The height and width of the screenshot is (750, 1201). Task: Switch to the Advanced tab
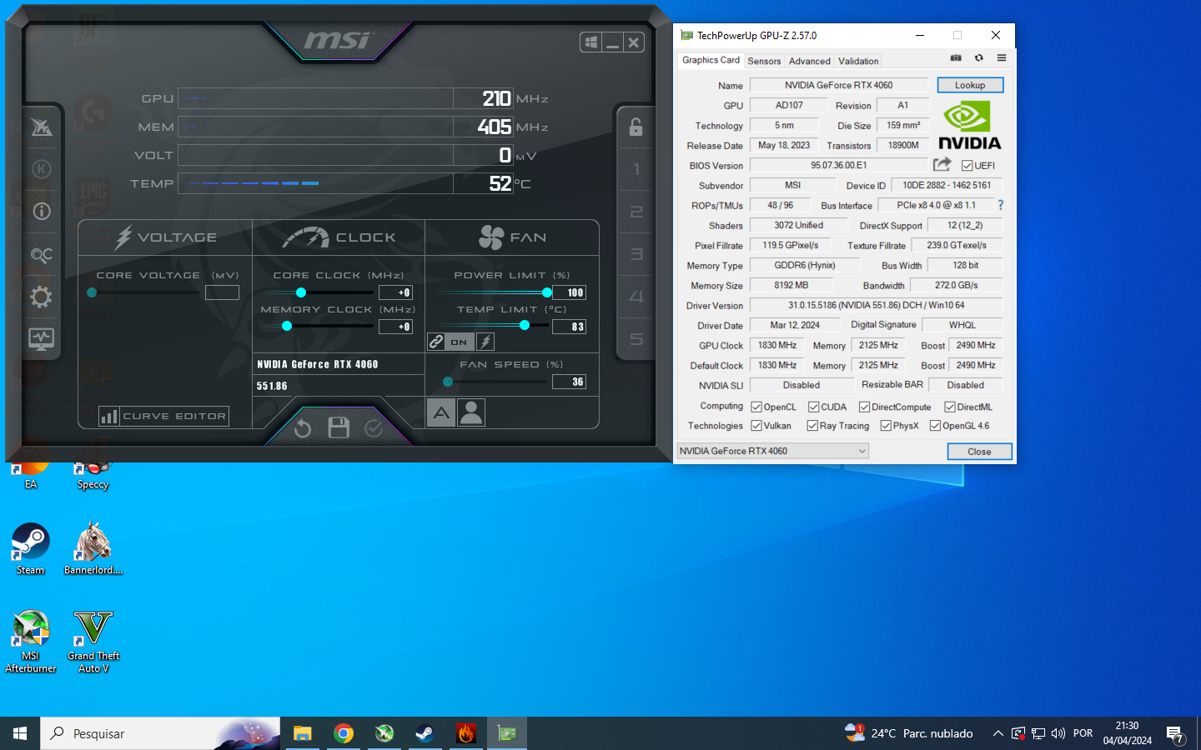(810, 61)
